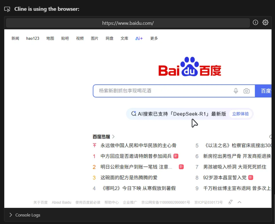275x224 pixels.
Task: Click the rank number 1 hot search
Action: (x=94, y=156)
